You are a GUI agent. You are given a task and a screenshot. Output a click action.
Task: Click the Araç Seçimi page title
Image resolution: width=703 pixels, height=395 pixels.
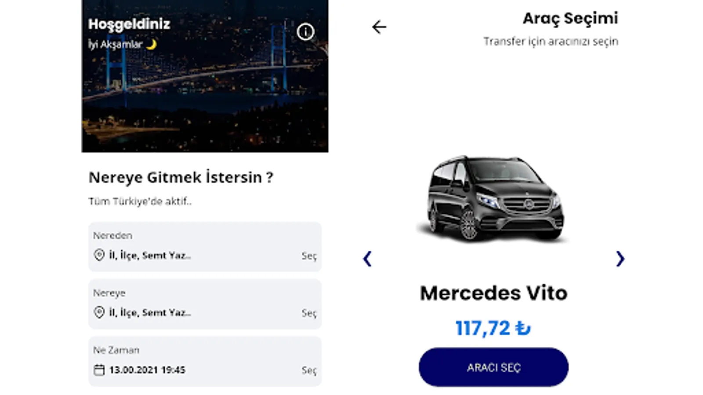[570, 18]
